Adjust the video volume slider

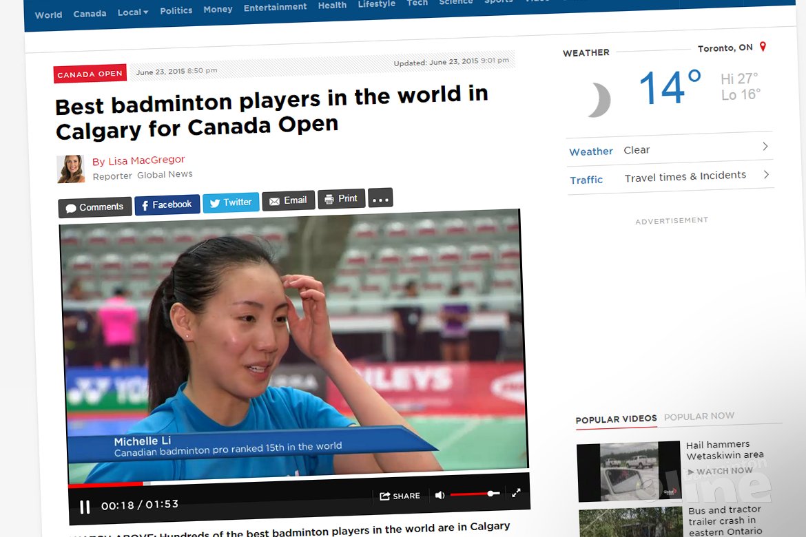(475, 494)
